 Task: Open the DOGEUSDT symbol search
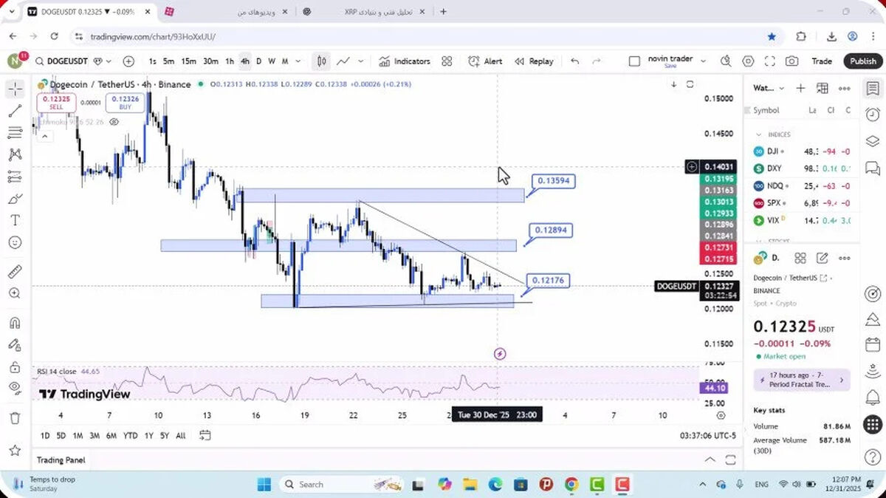coord(61,61)
